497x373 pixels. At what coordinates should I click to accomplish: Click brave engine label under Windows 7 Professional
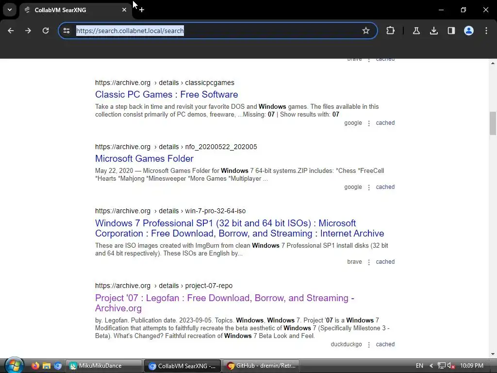(x=354, y=262)
